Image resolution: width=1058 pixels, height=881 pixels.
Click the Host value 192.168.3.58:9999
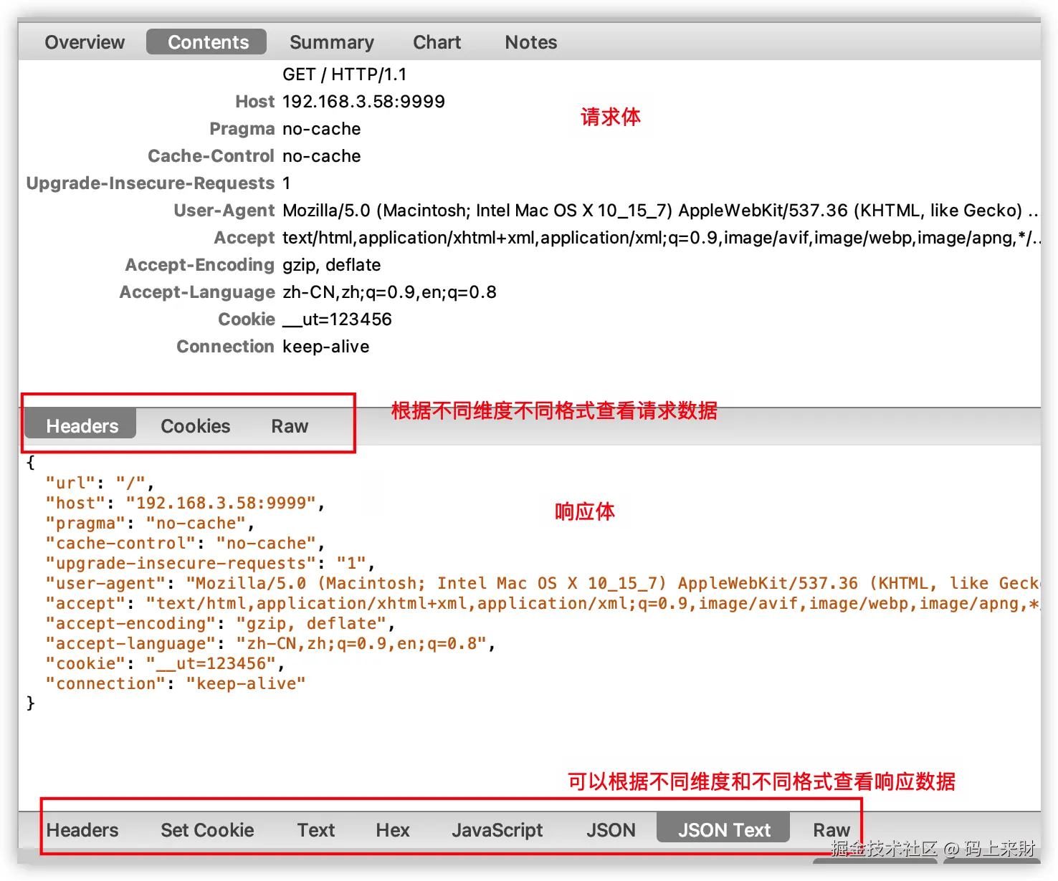pyautogui.click(x=363, y=101)
